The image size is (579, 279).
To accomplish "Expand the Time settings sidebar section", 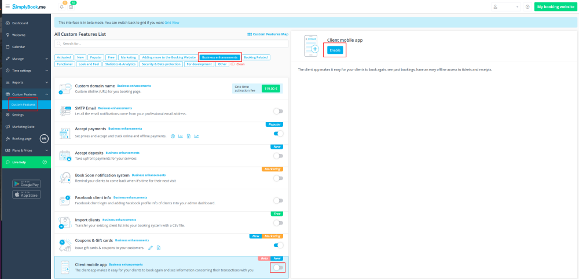I will pos(25,71).
